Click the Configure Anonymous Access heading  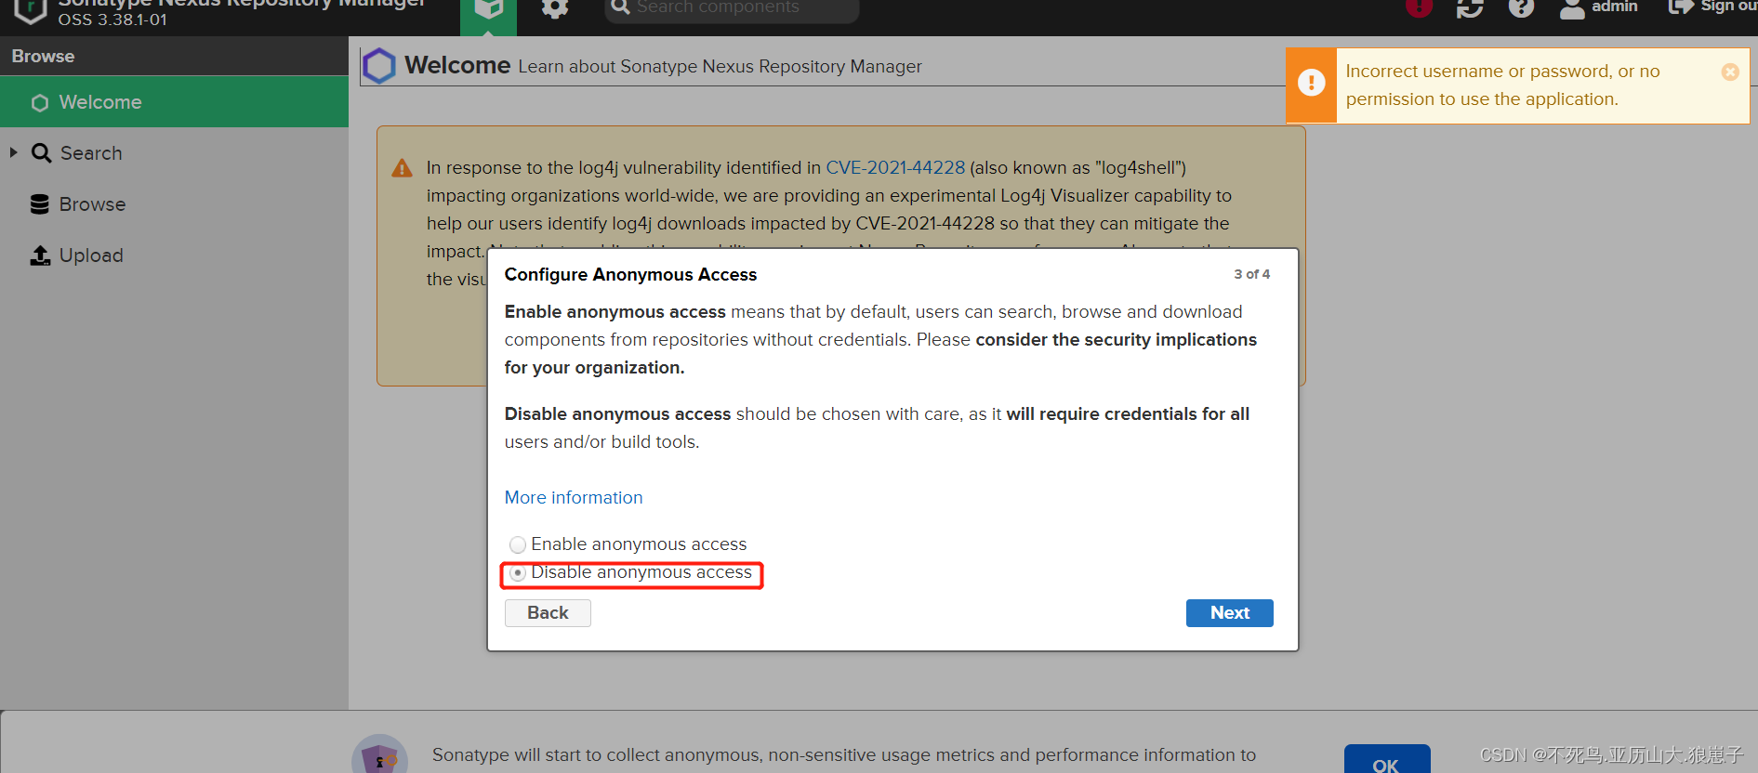point(630,275)
